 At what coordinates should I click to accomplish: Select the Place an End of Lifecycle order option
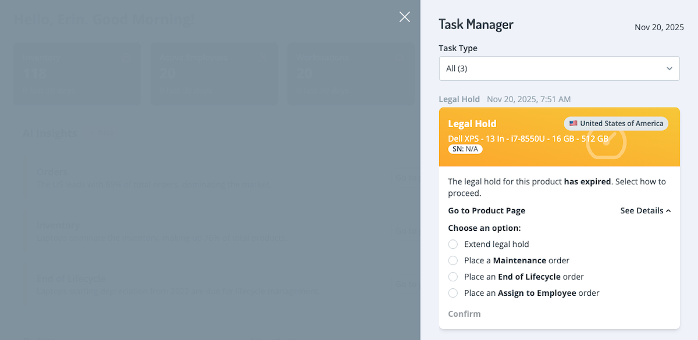tap(453, 277)
